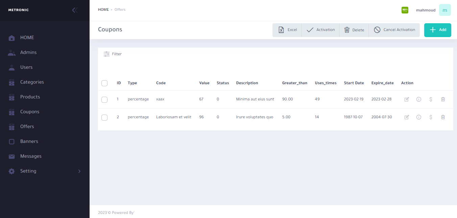This screenshot has height=218, width=457.
Task: Open Banners from the sidebar
Action: [45, 142]
